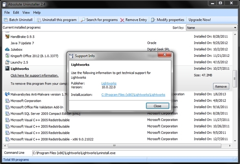Open the Lightworks InstallLocation path link
240x164 pixels.
coord(133,95)
